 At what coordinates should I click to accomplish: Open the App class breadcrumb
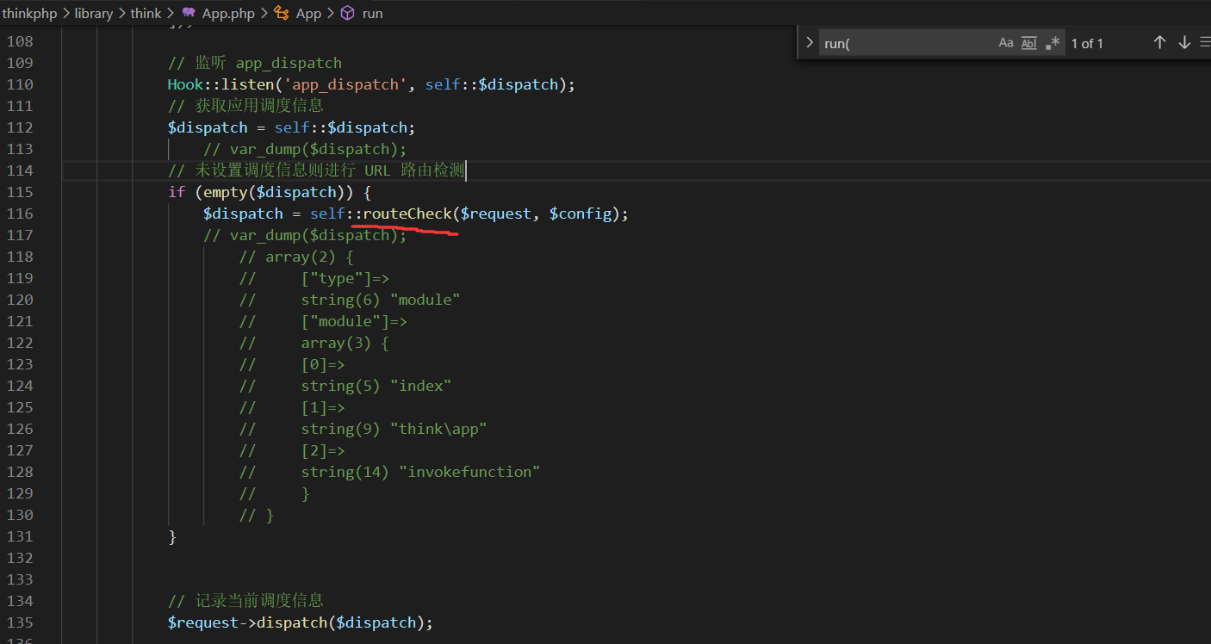click(x=308, y=13)
